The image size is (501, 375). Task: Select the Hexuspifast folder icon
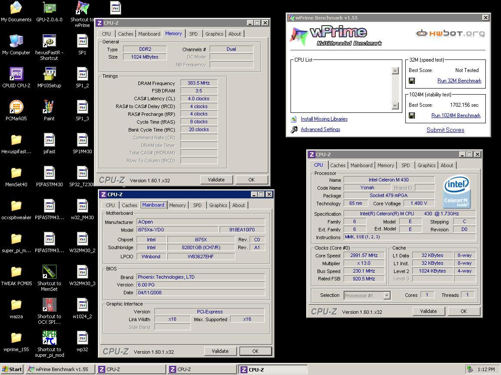click(16, 144)
